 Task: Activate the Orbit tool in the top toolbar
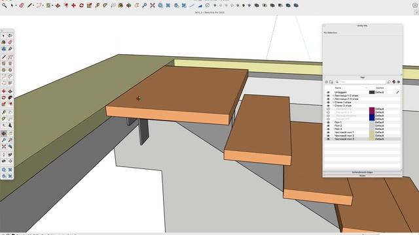point(129,5)
